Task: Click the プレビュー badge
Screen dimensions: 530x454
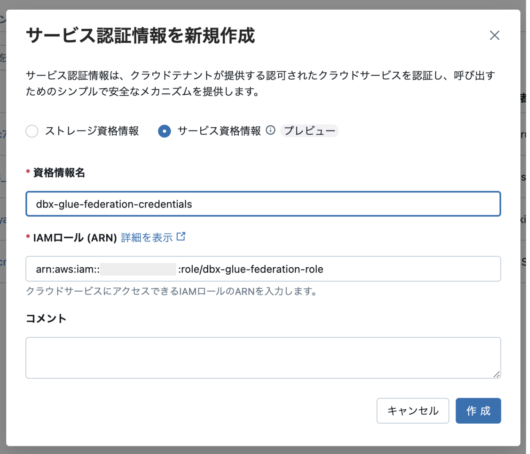Action: (309, 131)
